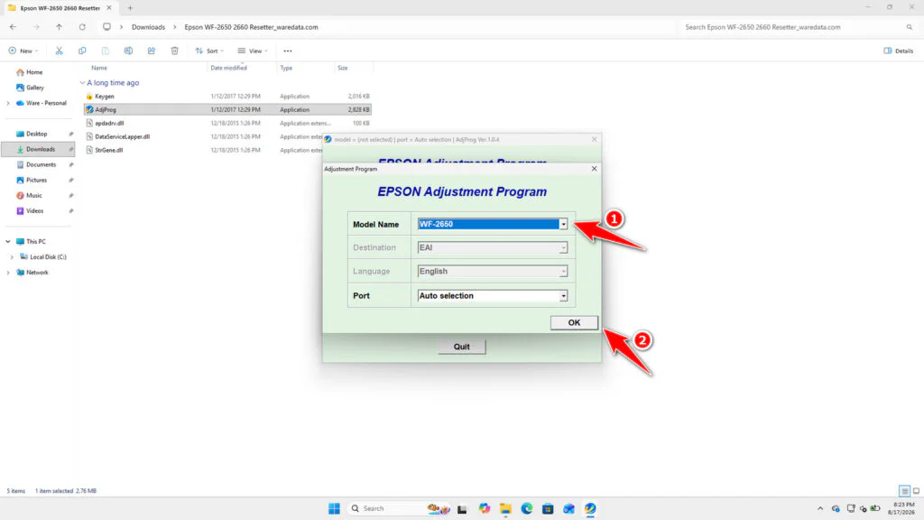
Task: Open Outlook from the taskbar
Action: [x=568, y=508]
